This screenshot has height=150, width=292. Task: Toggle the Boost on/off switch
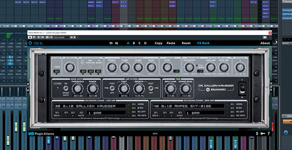[x=176, y=71]
